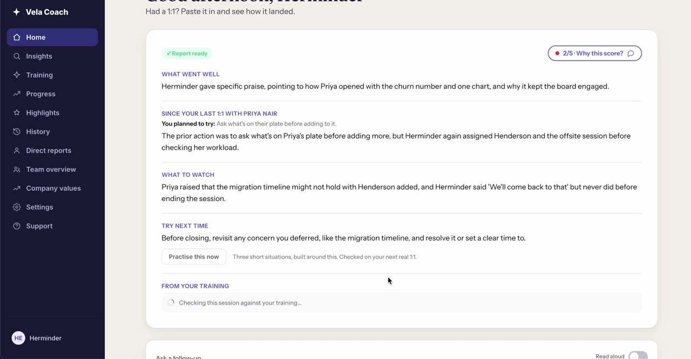
Task: Open Direct reports from the sidebar
Action: coord(52,150)
